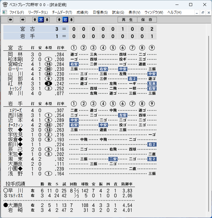Click ローリー fourth inning 右安 result
Image resolution: width=212 pixels, height=218 pixels.
point(103,69)
